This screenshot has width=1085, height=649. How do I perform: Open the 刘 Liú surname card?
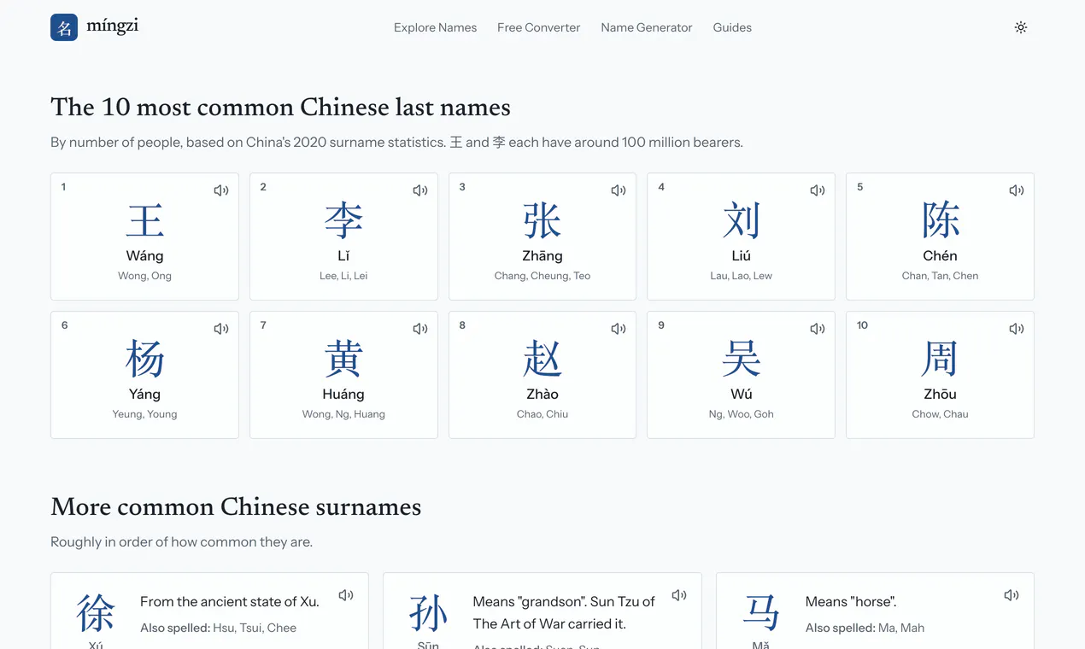741,237
